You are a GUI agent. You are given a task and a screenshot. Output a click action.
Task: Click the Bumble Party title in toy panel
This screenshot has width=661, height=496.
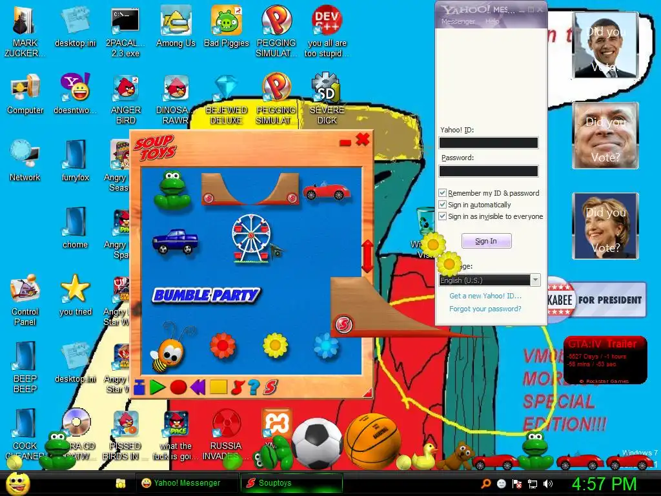(206, 294)
